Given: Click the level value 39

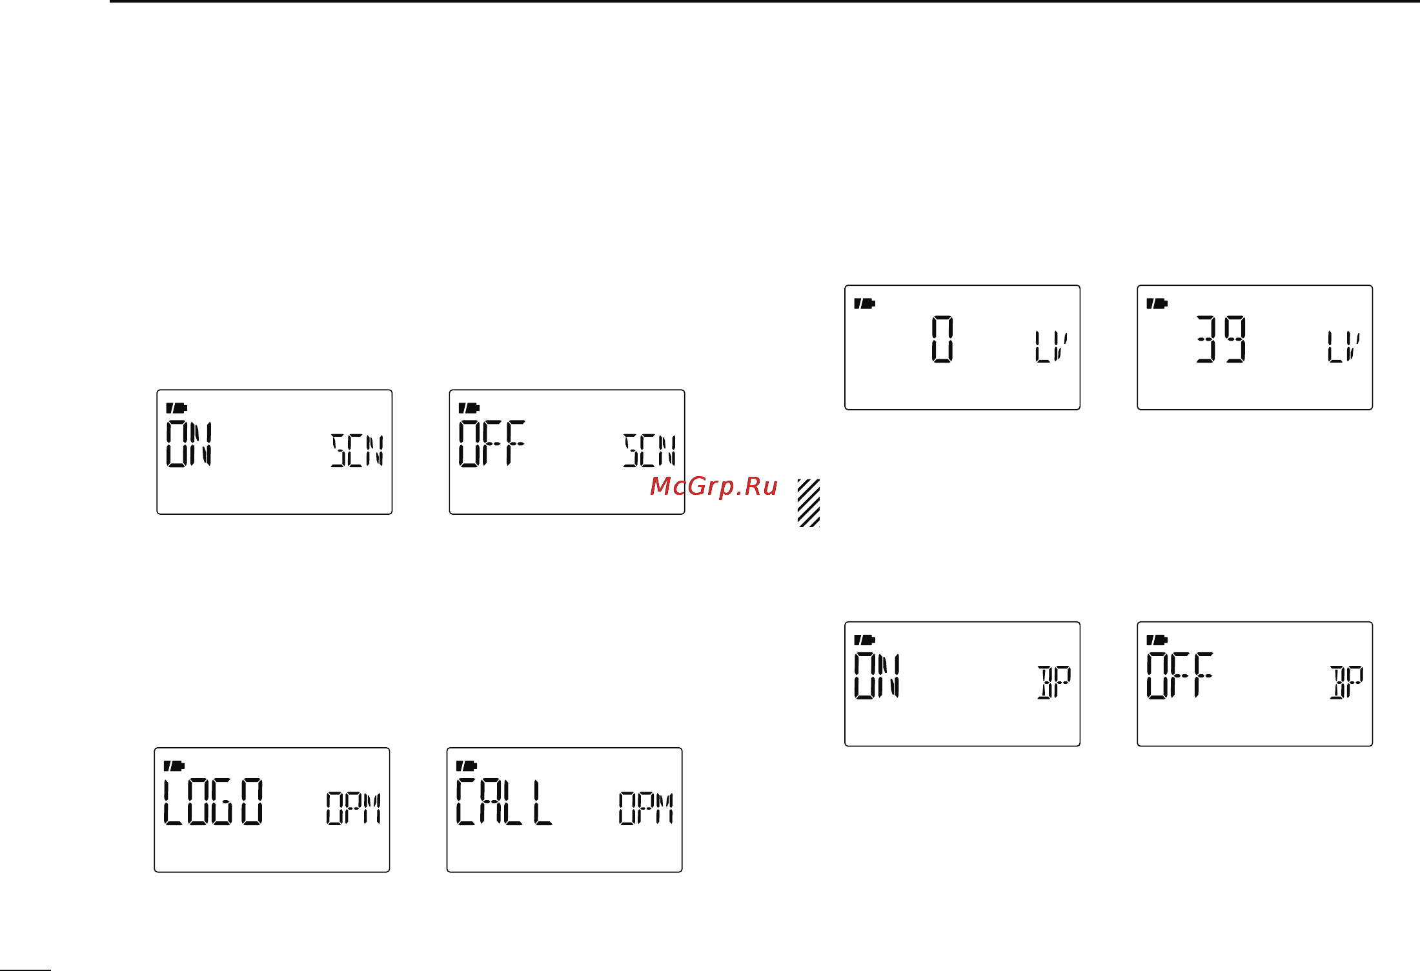Looking at the screenshot, I should click(1221, 339).
